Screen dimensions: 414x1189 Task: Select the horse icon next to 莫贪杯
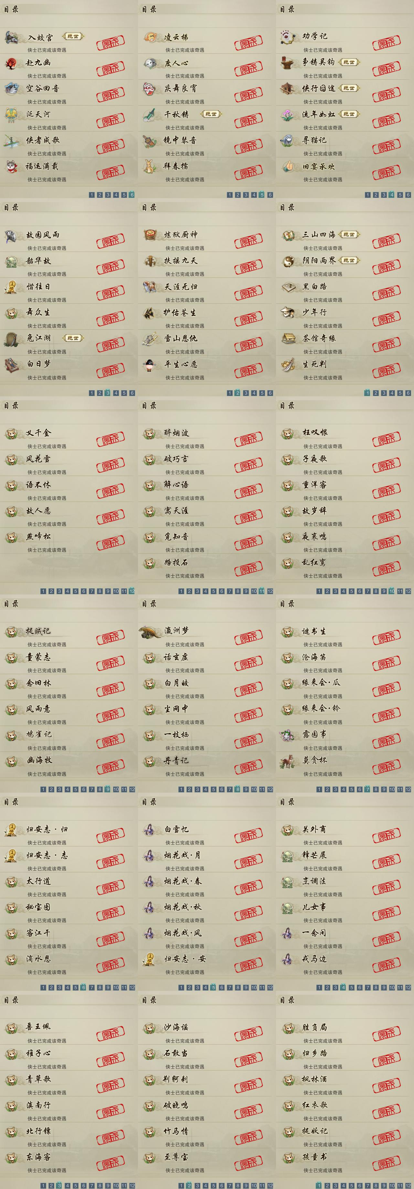coord(288,761)
